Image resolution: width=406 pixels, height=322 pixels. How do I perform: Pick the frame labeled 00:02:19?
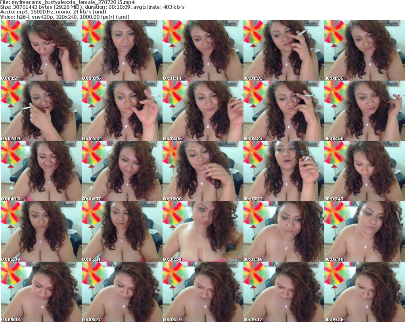coord(41,111)
